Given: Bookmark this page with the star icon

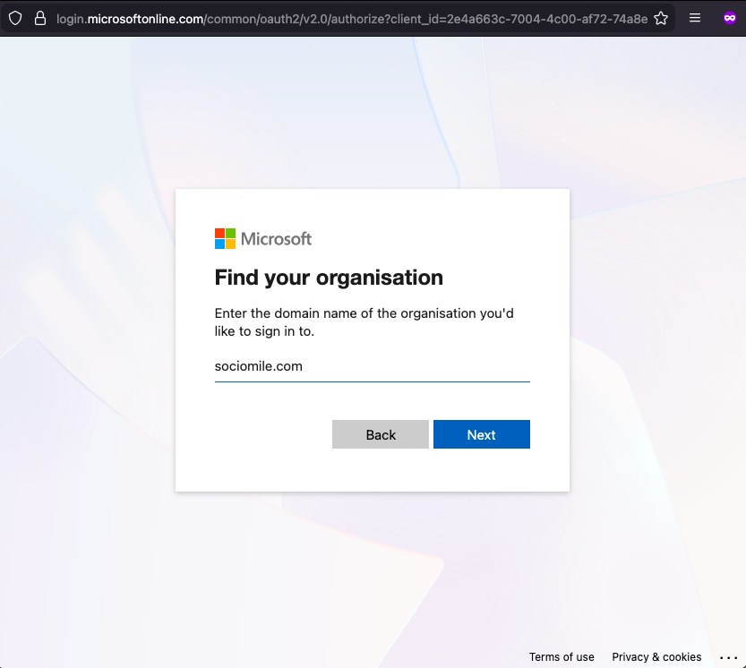Looking at the screenshot, I should (661, 18).
